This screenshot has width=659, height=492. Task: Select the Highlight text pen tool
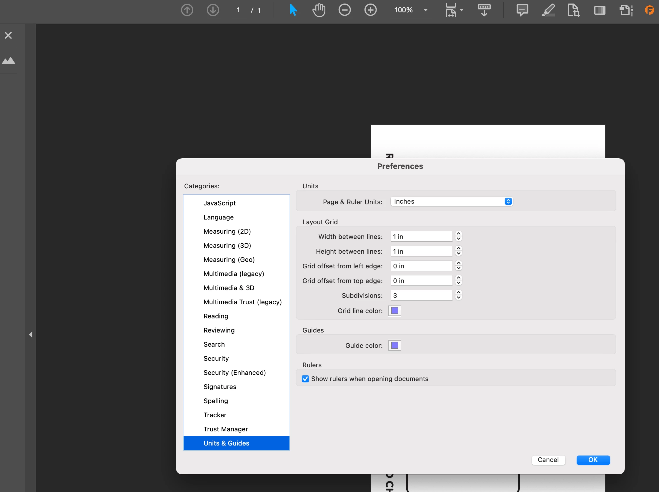click(548, 10)
